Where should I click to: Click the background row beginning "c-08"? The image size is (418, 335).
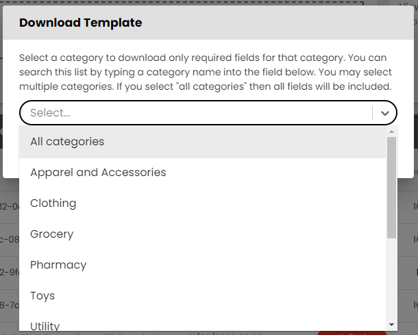click(x=9, y=239)
